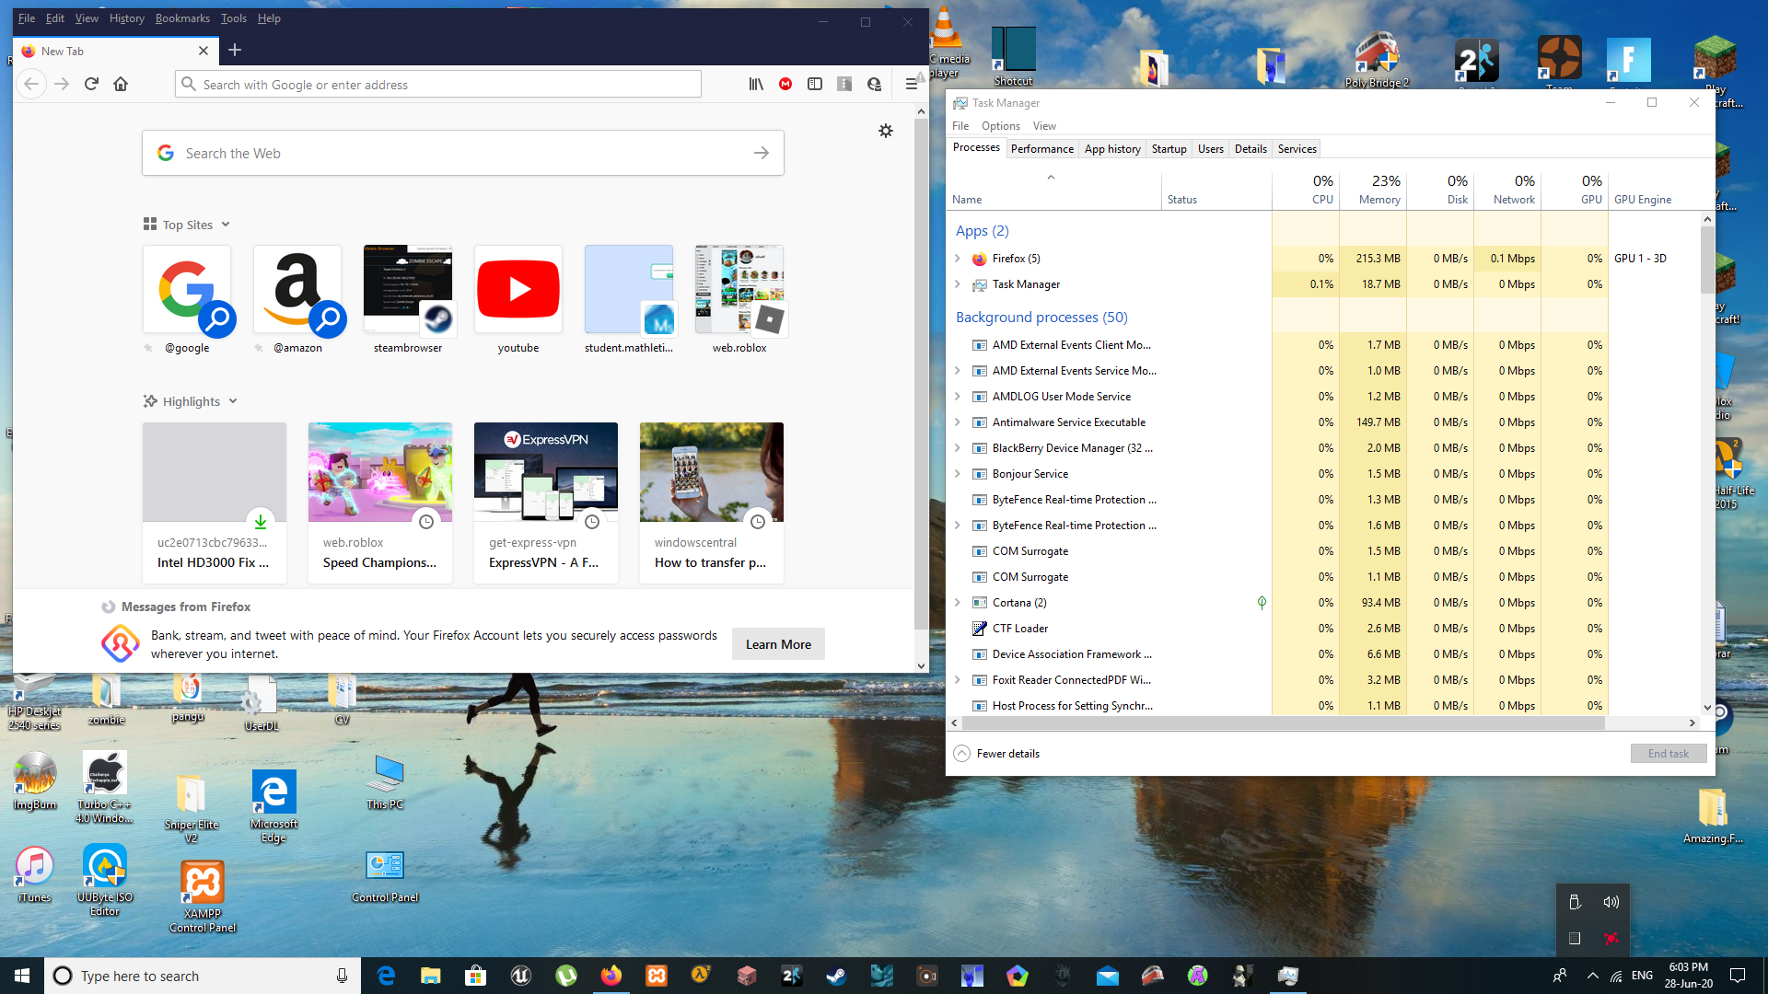Screen dimensions: 1768x994
Task: Open a new tab with the plus button
Action: point(235,50)
